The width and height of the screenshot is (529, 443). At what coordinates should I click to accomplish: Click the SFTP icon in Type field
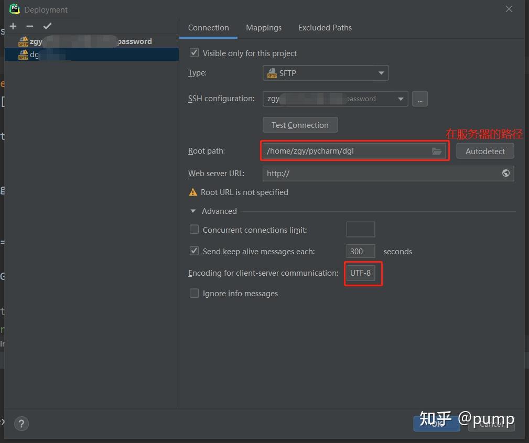tap(273, 73)
